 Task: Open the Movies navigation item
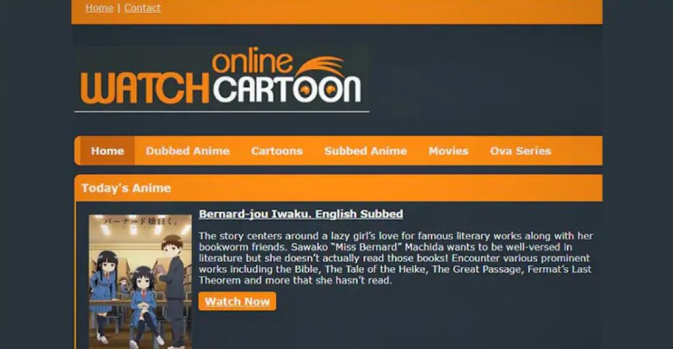point(448,151)
